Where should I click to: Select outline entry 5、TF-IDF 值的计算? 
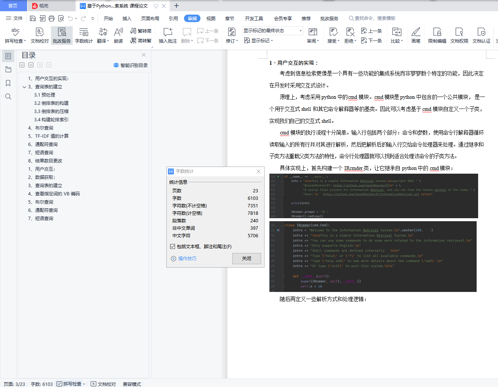(x=48, y=136)
